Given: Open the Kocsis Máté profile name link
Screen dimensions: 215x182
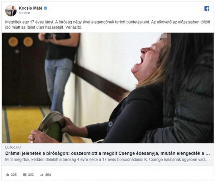Looking at the screenshot, I should click(30, 8).
